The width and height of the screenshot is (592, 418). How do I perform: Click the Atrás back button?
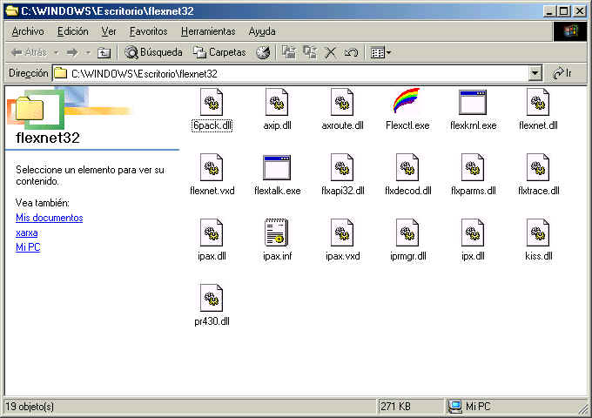(29, 52)
